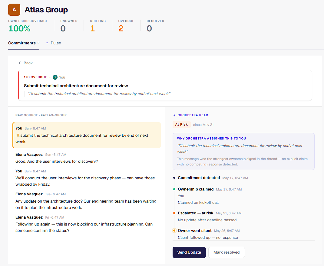Click the Atlas Group page title
Viewport: 324px width, 266px height.
pyautogui.click(x=46, y=10)
